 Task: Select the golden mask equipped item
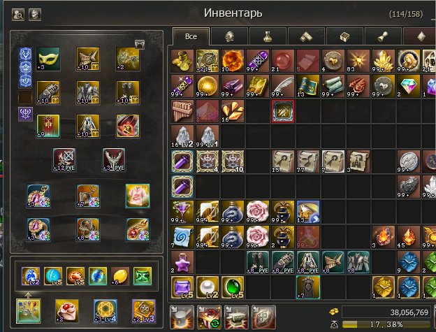(48, 59)
